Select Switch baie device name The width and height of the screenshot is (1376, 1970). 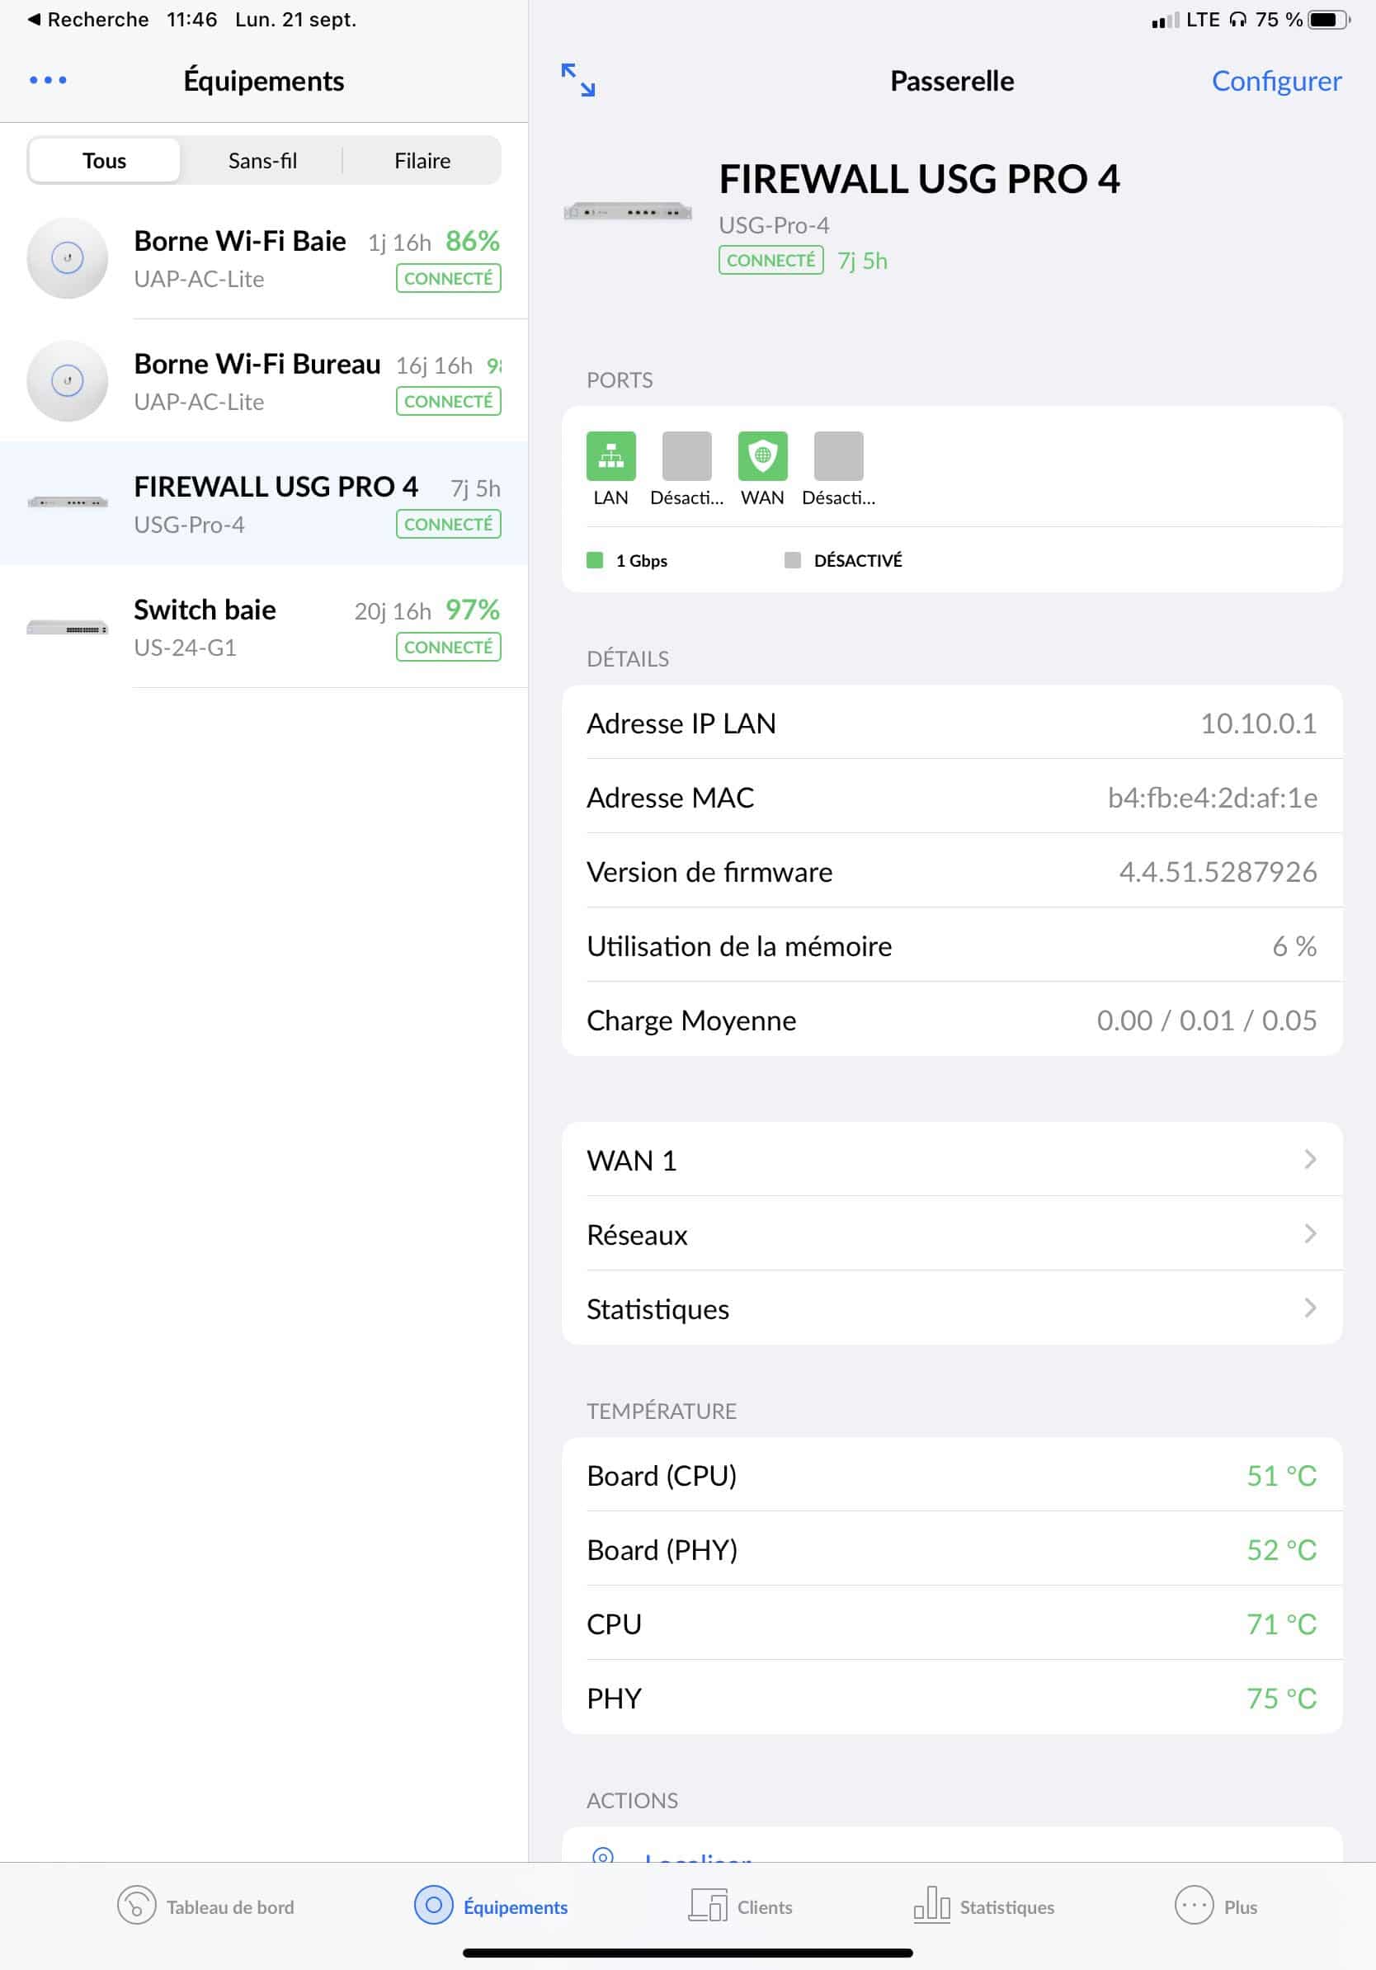point(205,609)
